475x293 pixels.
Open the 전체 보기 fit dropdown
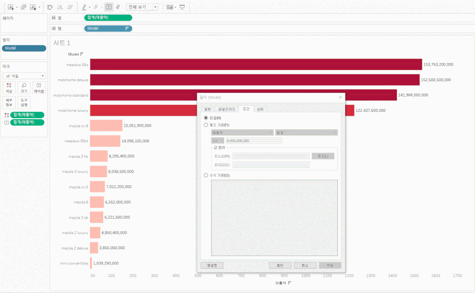142,7
